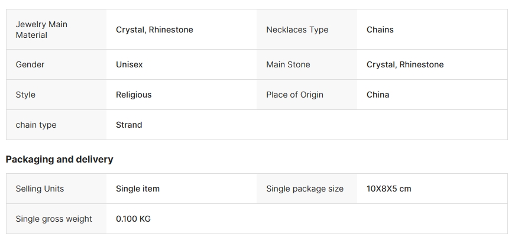Viewport: 518px width, 240px height.
Task: Click the chain type label
Action: click(36, 125)
